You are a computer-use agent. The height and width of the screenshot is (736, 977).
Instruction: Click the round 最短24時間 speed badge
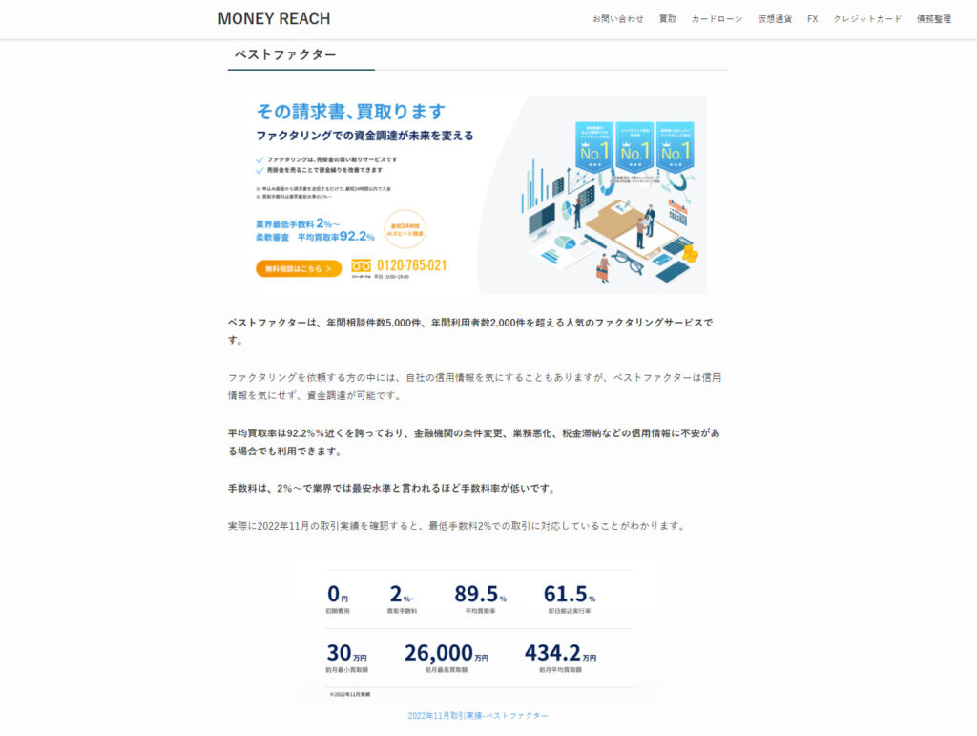tap(405, 229)
